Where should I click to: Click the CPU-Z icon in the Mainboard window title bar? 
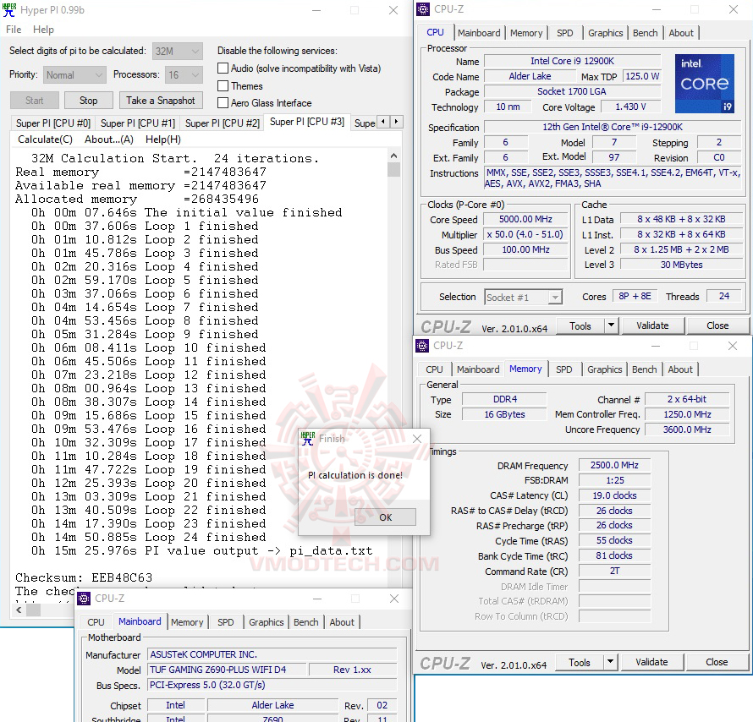pos(84,599)
